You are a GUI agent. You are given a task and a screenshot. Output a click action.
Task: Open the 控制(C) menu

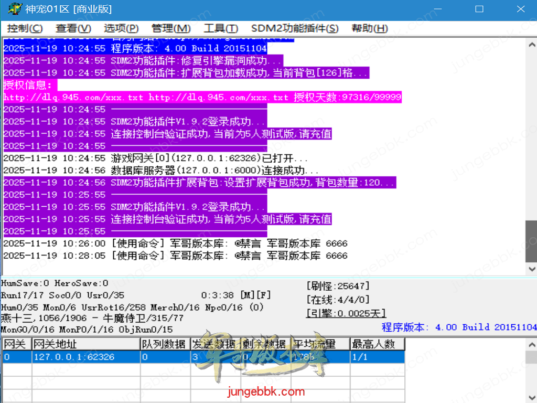tap(25, 28)
